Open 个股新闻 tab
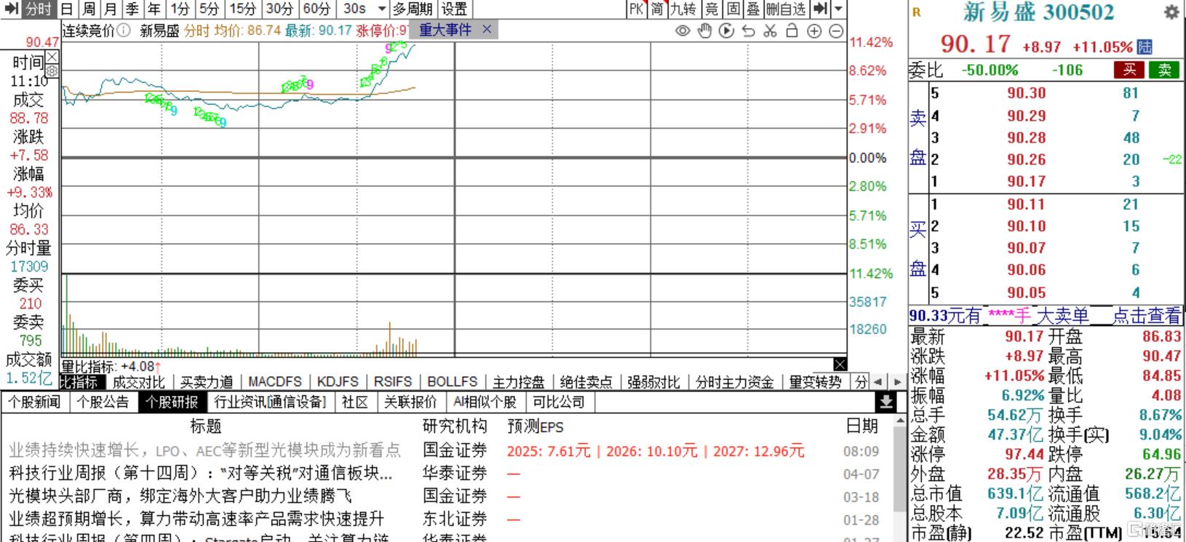1186x542 pixels. [33, 402]
